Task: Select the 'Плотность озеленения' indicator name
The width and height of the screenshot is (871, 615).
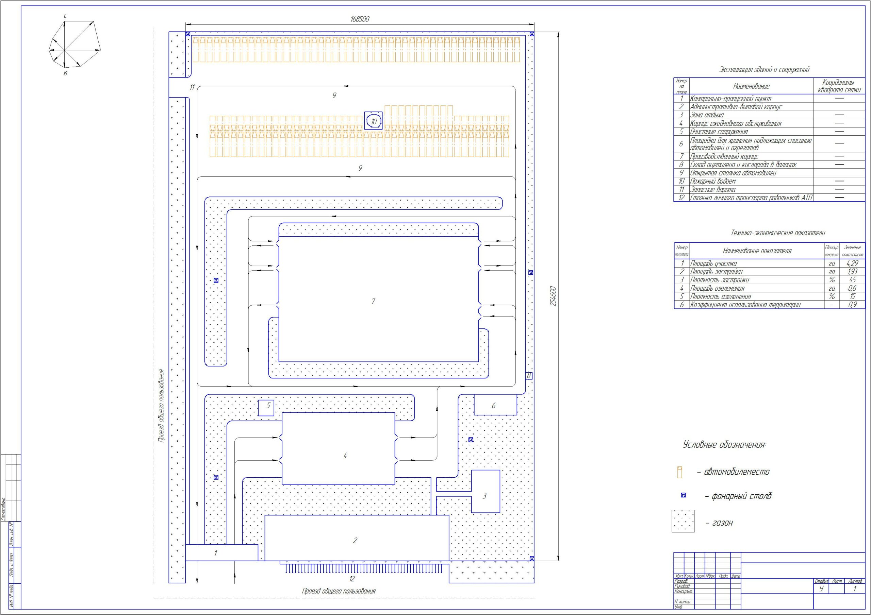Action: (720, 296)
